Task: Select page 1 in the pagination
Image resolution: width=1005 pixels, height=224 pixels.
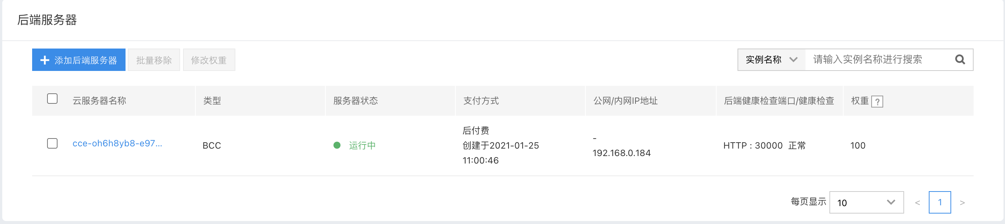Action: pyautogui.click(x=940, y=202)
